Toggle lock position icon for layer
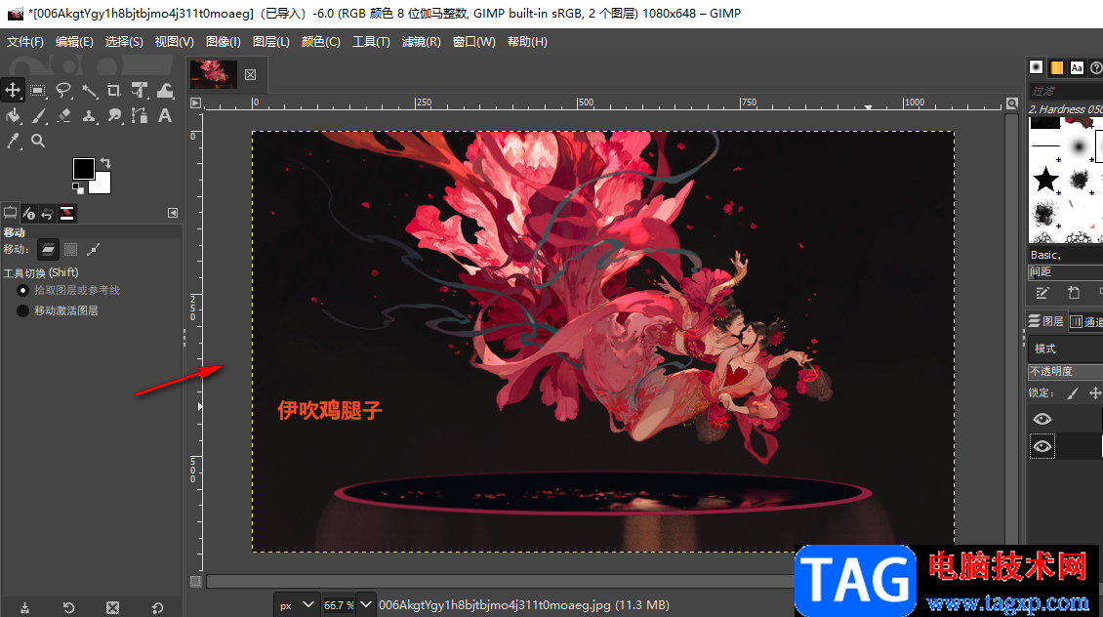 (1095, 393)
